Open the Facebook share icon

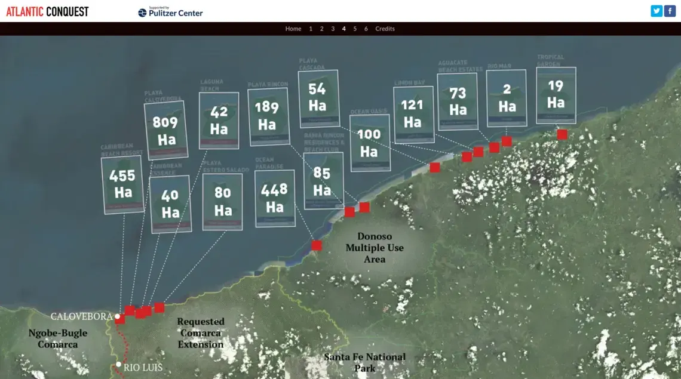coord(670,11)
